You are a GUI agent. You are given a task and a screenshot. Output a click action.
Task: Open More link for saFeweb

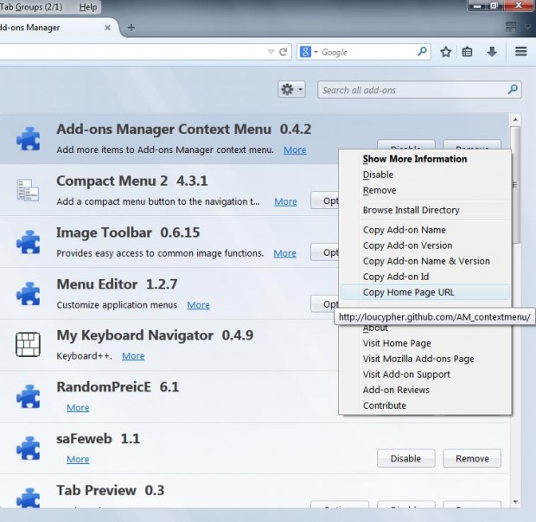click(x=78, y=459)
